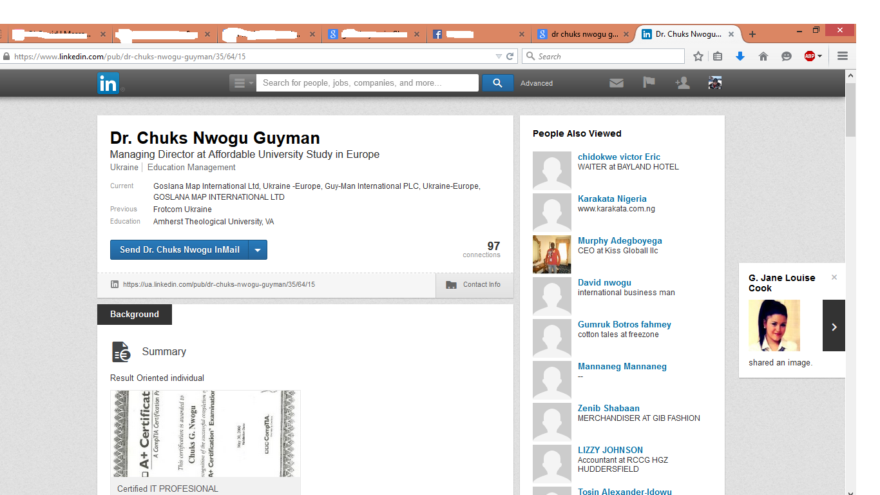
Task: Click the blue magnifier search button
Action: coord(497,83)
